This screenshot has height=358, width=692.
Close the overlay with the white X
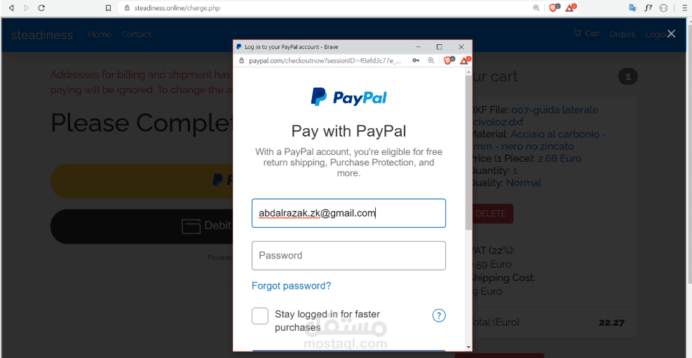(x=671, y=34)
